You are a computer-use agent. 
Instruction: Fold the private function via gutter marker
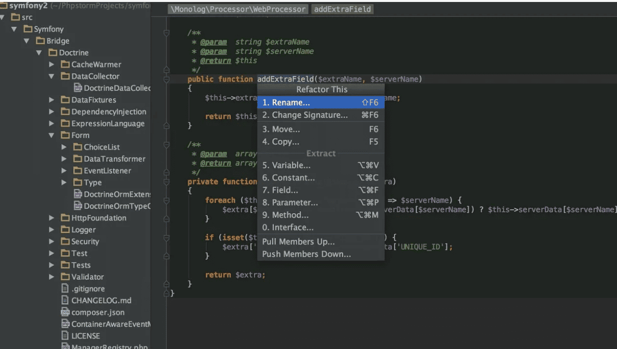click(167, 182)
